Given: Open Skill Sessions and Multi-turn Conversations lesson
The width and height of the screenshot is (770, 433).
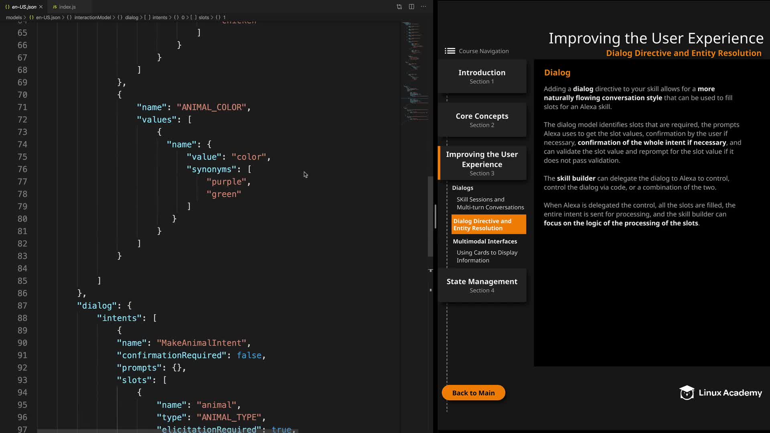Looking at the screenshot, I should tap(490, 203).
